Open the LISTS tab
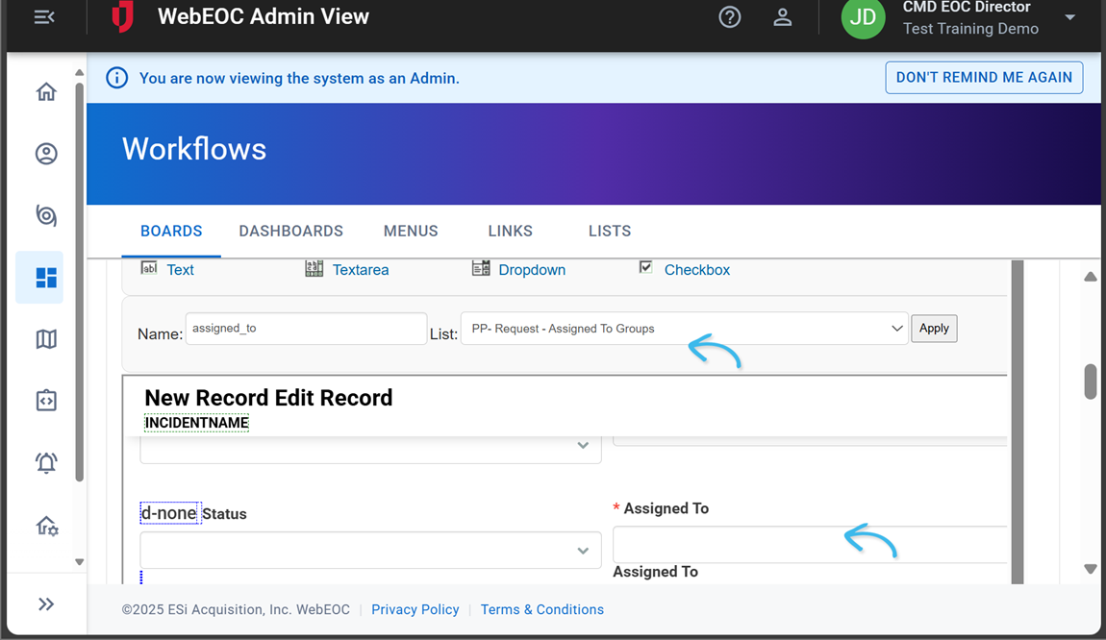The width and height of the screenshot is (1106, 640). [609, 231]
